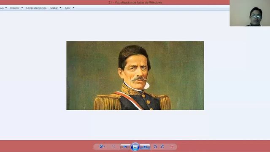Go to the next photo
The height and width of the screenshot is (152, 270).
[x=145, y=147]
